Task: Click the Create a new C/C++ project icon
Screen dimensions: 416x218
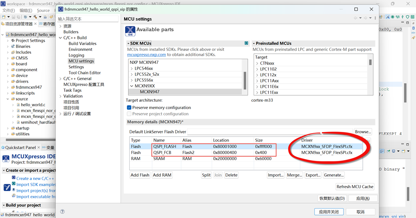Action: 14,177
